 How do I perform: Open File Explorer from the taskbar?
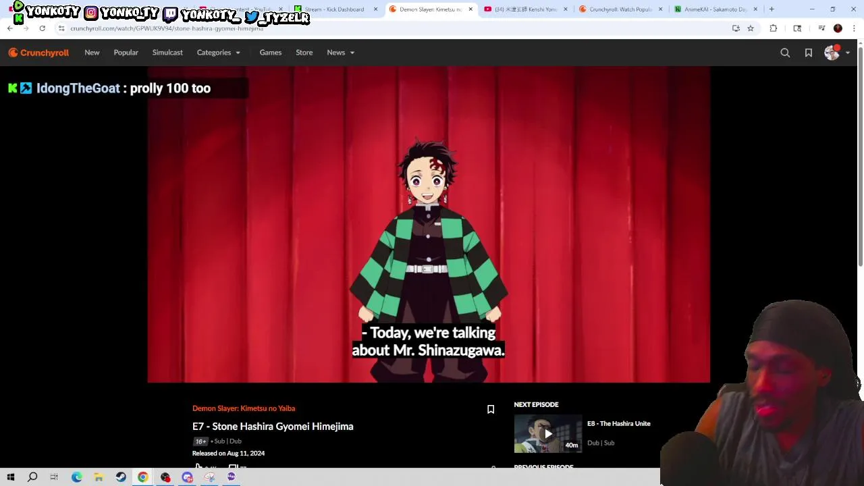point(99,477)
